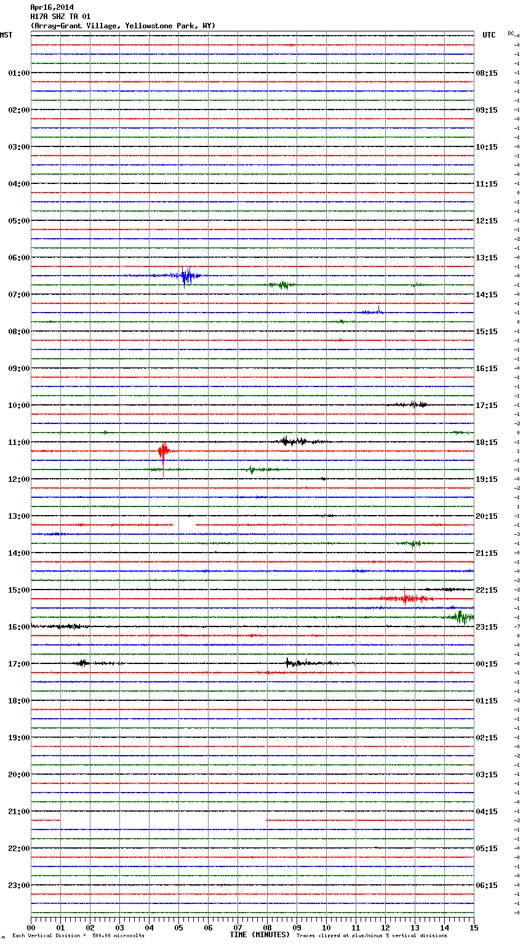Select the 11:00 MST time label

click(x=19, y=442)
